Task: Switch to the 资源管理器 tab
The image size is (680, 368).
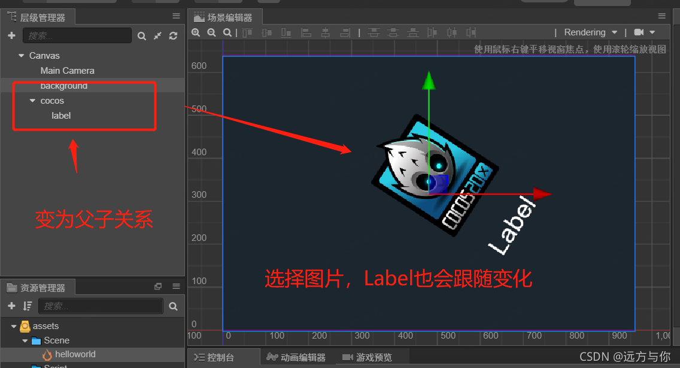Action: [38, 288]
